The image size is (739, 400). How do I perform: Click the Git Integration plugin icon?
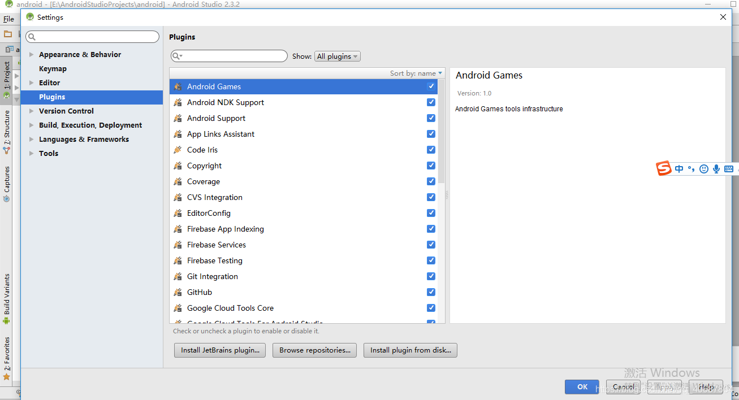178,276
